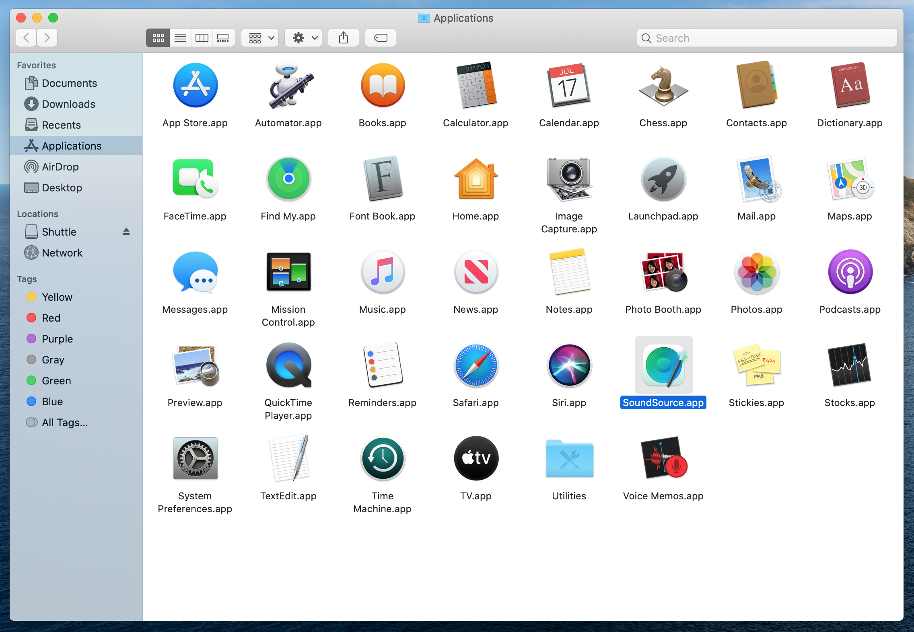The width and height of the screenshot is (914, 632).
Task: Select the Chess app icon
Action: 663,85
